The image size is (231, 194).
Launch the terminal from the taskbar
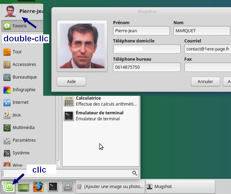[x=53, y=187]
